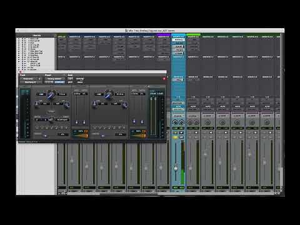Turn the left channel feedback knob in the plug-in
Screen dimensions: 300x225
click(37, 104)
